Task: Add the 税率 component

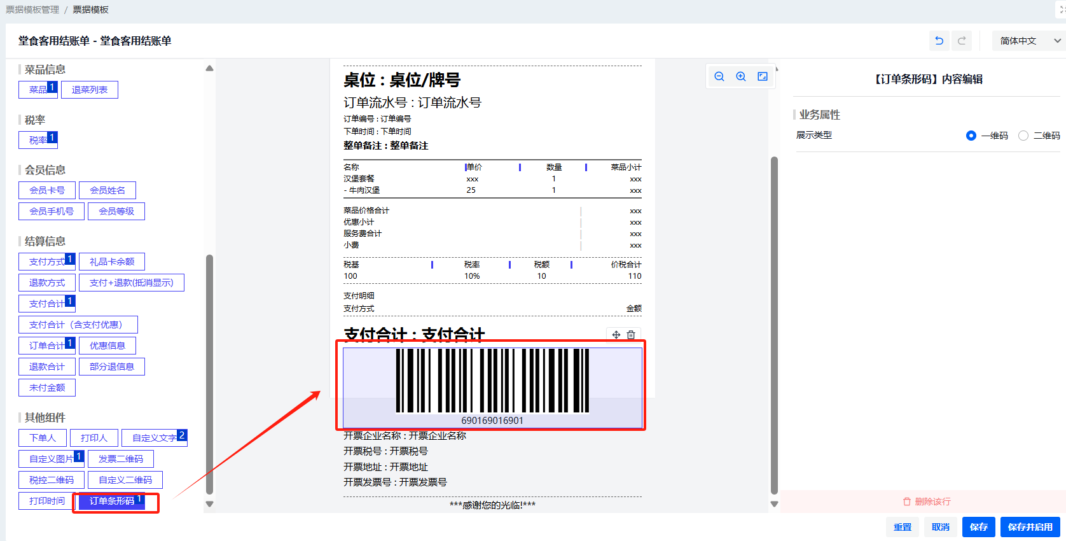Action: coord(38,140)
